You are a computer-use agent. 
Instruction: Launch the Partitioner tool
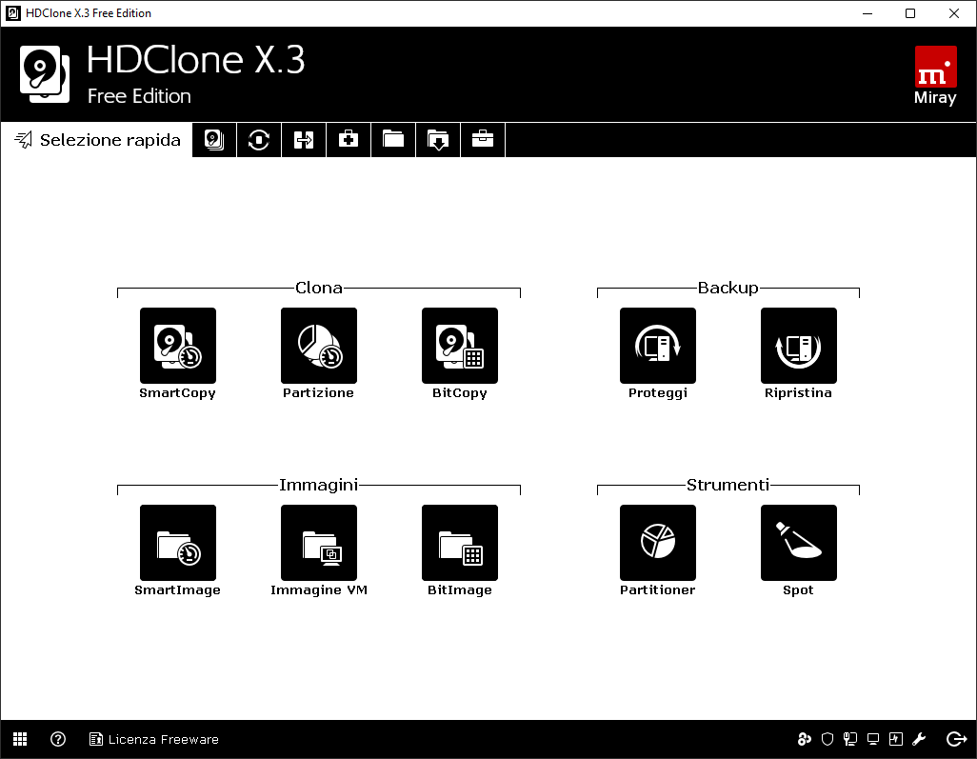pos(658,543)
